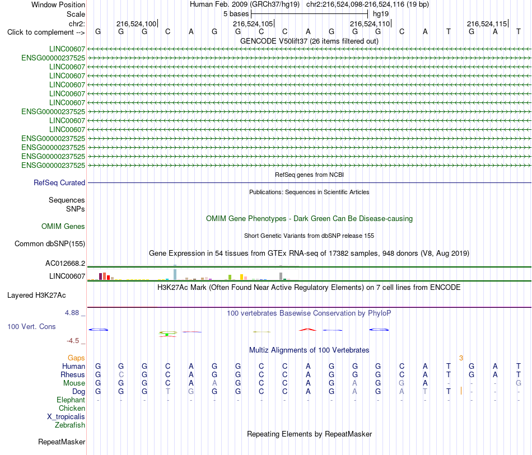Select the Window Position track label
The height and width of the screenshot is (455, 532).
tap(58, 4)
